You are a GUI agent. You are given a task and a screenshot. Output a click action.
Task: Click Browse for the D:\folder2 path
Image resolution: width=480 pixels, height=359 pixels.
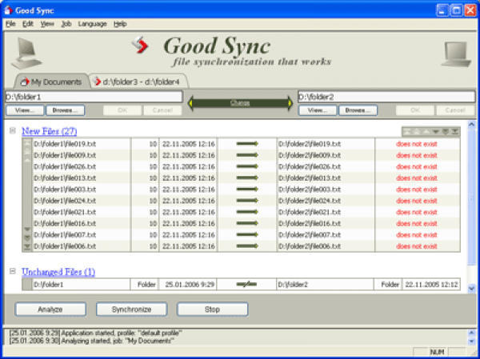(x=357, y=110)
